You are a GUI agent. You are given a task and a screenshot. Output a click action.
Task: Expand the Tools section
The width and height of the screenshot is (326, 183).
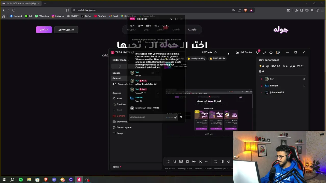point(116,167)
